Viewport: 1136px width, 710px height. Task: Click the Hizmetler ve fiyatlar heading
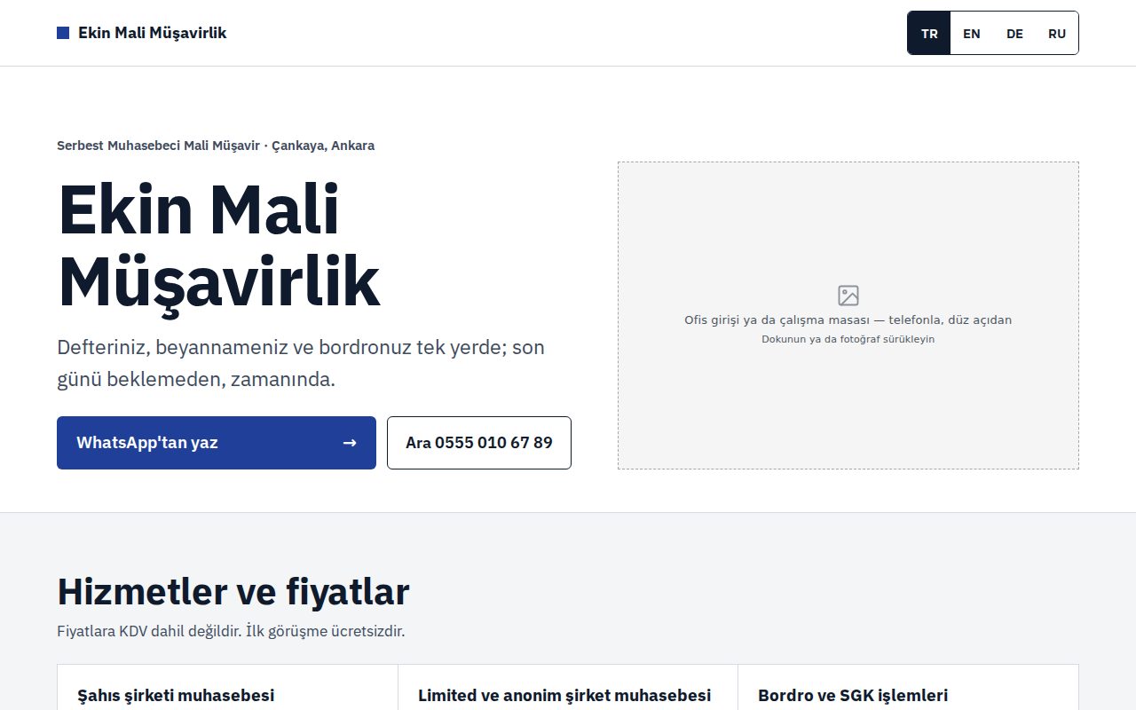[x=233, y=591]
